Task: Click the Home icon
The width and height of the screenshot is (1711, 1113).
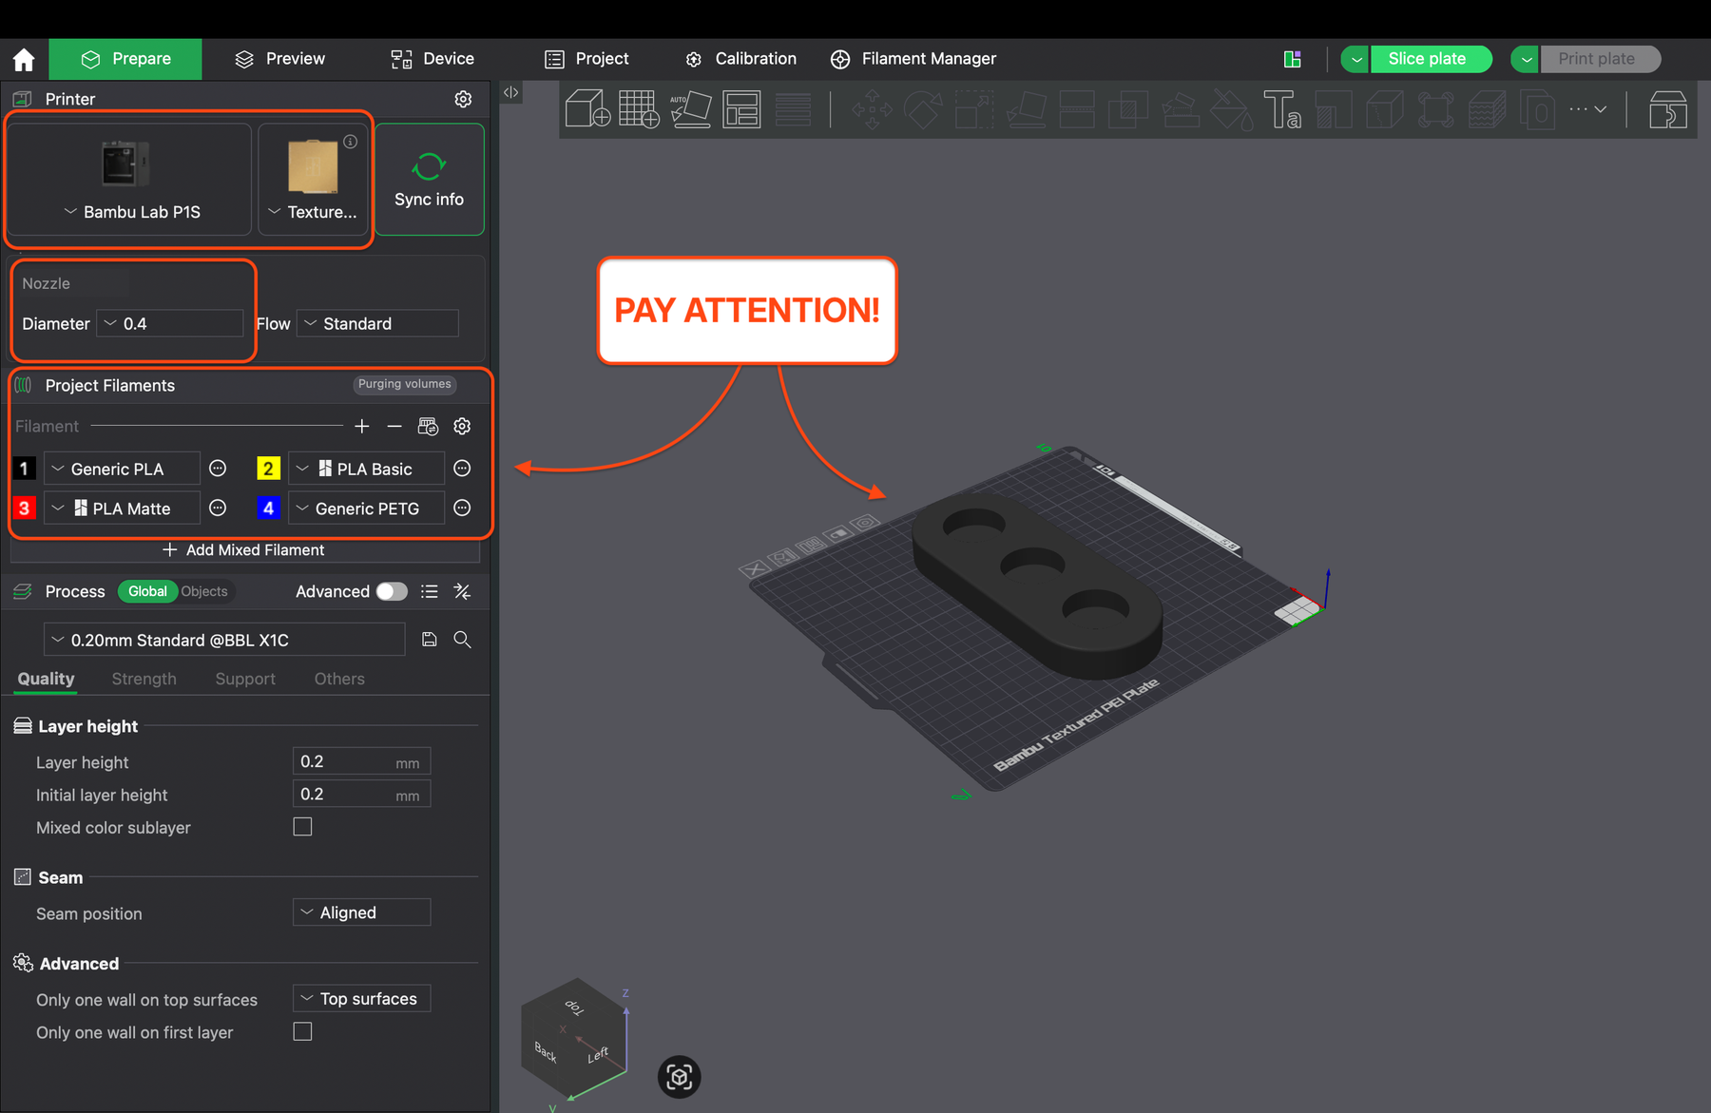Action: pyautogui.click(x=24, y=60)
